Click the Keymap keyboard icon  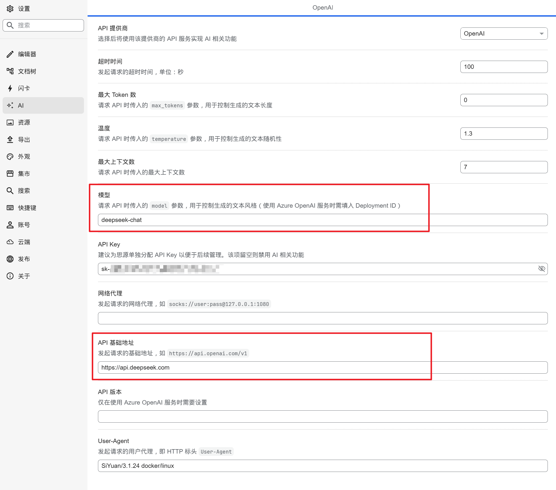pyautogui.click(x=10, y=208)
